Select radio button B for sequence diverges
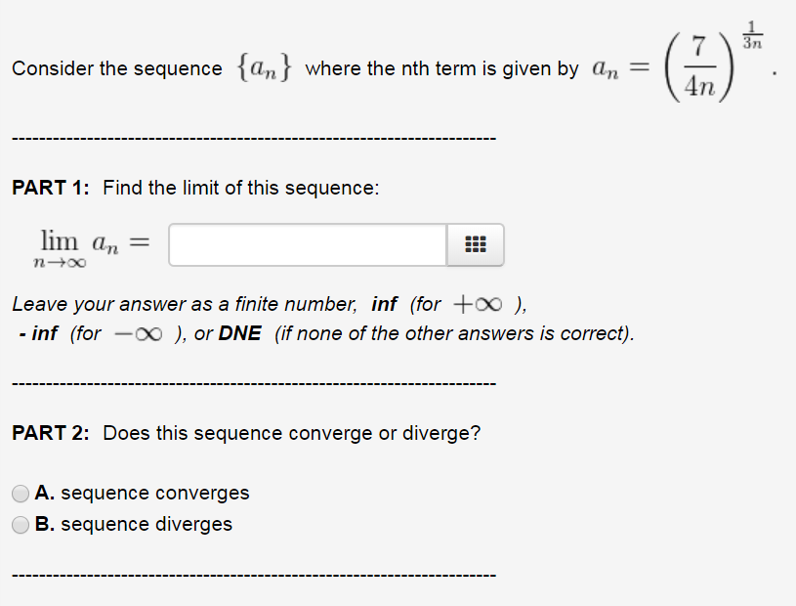Image resolution: width=796 pixels, height=606 pixels. click(21, 525)
